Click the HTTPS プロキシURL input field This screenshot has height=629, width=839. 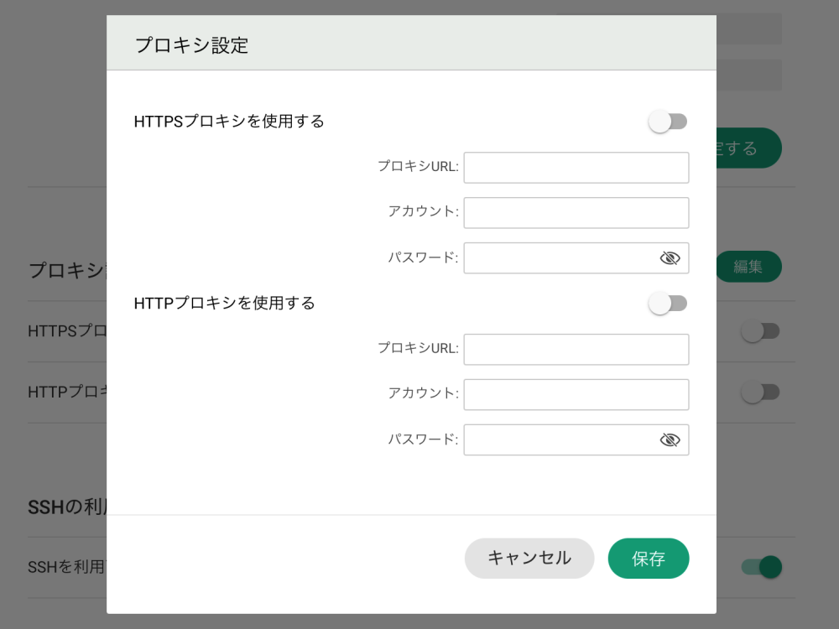[576, 168]
